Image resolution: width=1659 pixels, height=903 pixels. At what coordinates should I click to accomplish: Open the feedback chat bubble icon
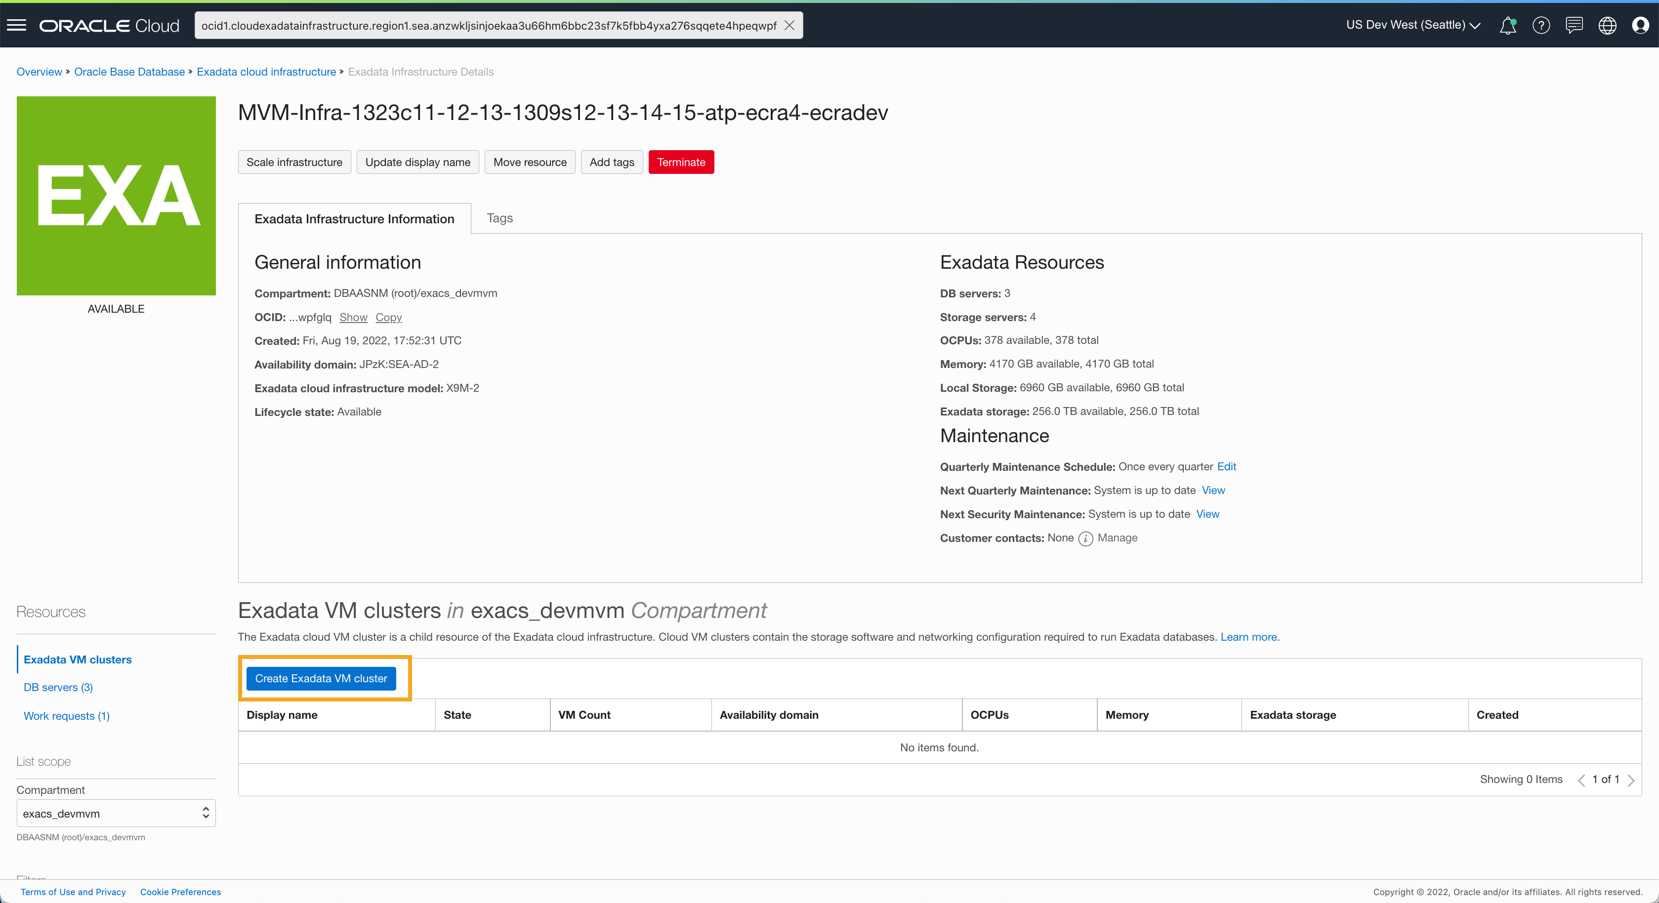[1574, 25]
